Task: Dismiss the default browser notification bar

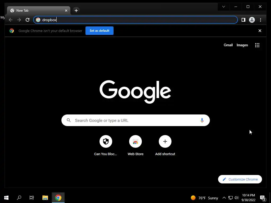Action: [260, 31]
